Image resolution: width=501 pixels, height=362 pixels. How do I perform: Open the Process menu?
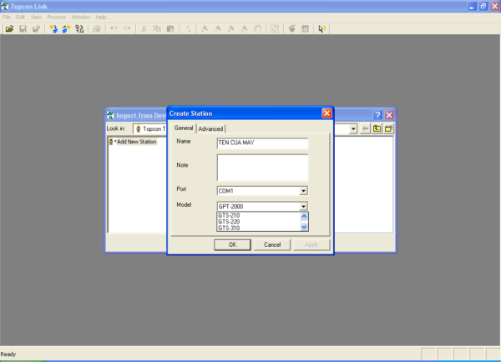pos(56,17)
